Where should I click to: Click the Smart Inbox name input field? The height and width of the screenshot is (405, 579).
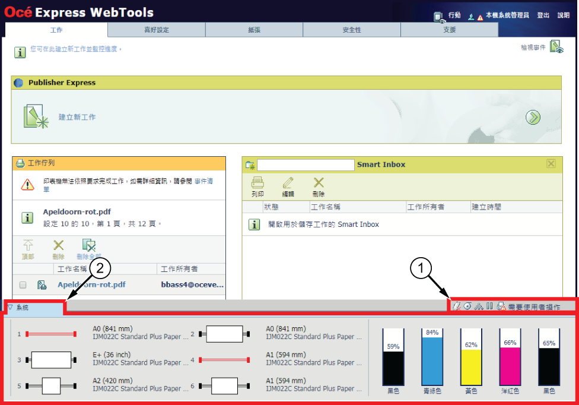click(x=306, y=165)
